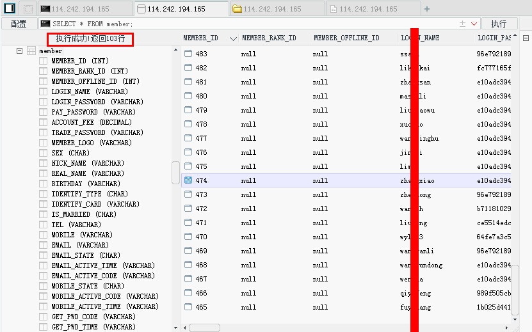
Task: Click the 配置 config button
Action: click(x=19, y=24)
